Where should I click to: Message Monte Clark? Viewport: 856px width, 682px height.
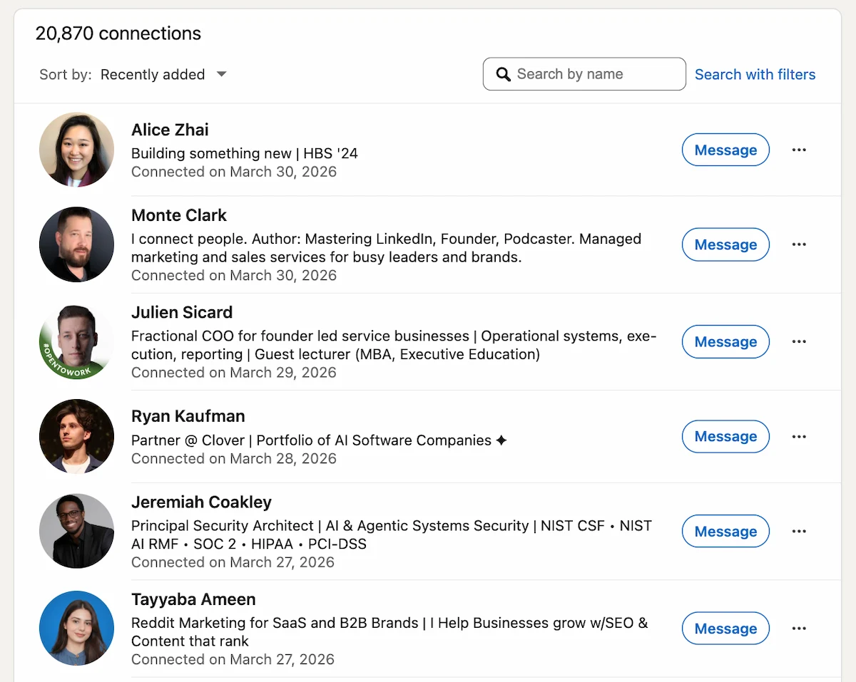pos(725,244)
